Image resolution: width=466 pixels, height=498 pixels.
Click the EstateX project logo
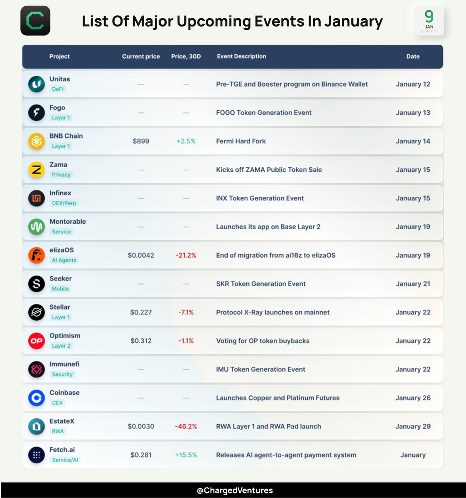point(37,427)
